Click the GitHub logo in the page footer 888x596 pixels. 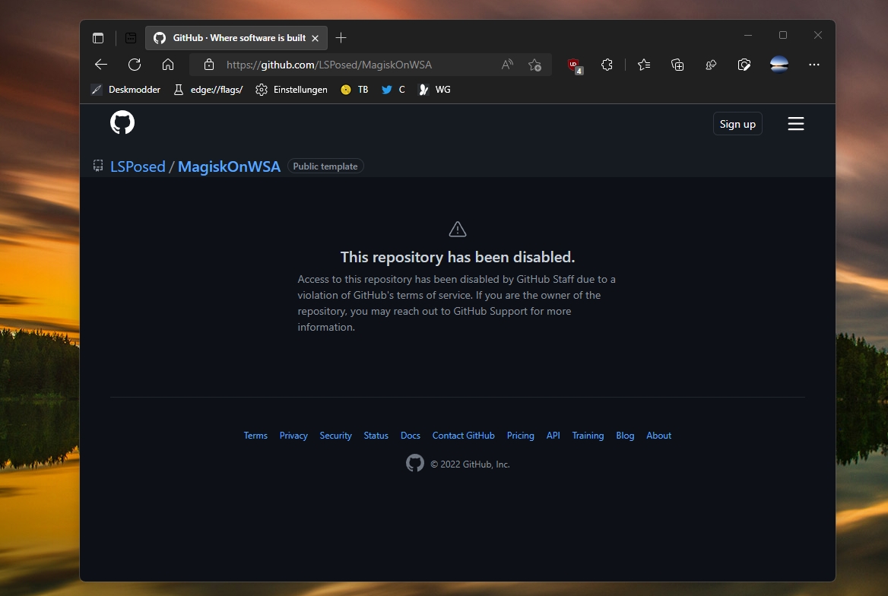415,463
